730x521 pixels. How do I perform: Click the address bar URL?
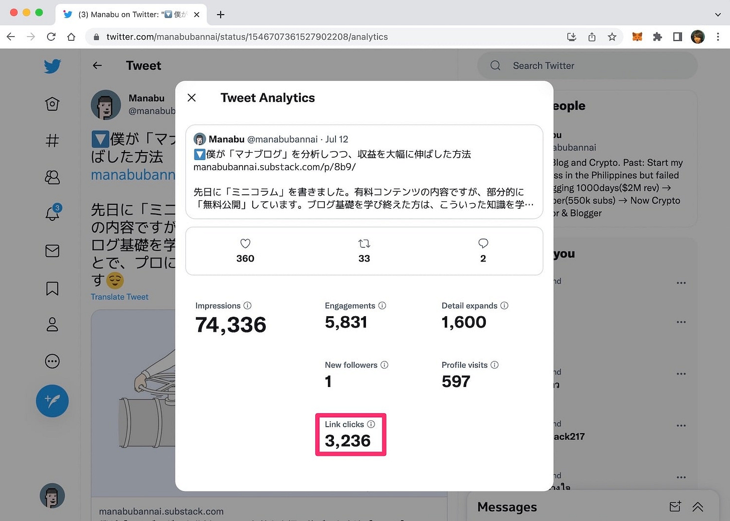coord(247,37)
